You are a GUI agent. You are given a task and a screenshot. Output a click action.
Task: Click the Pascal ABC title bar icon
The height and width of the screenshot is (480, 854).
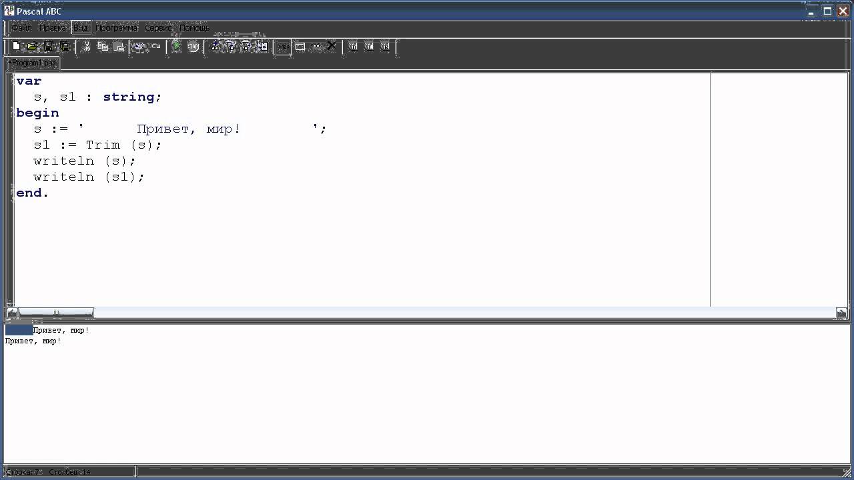(x=9, y=11)
